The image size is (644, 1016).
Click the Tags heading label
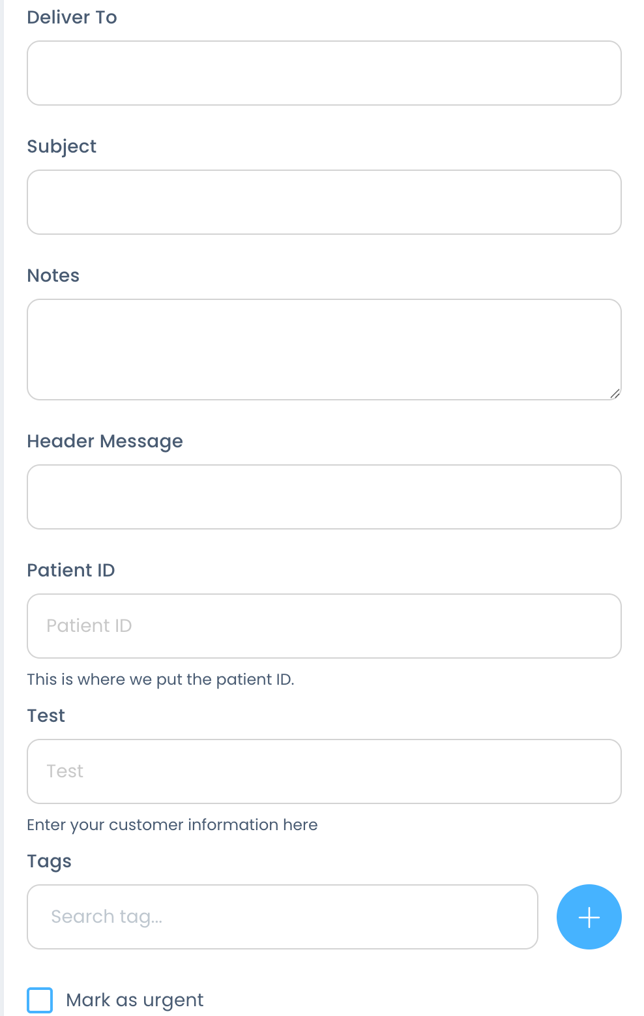pyautogui.click(x=49, y=861)
